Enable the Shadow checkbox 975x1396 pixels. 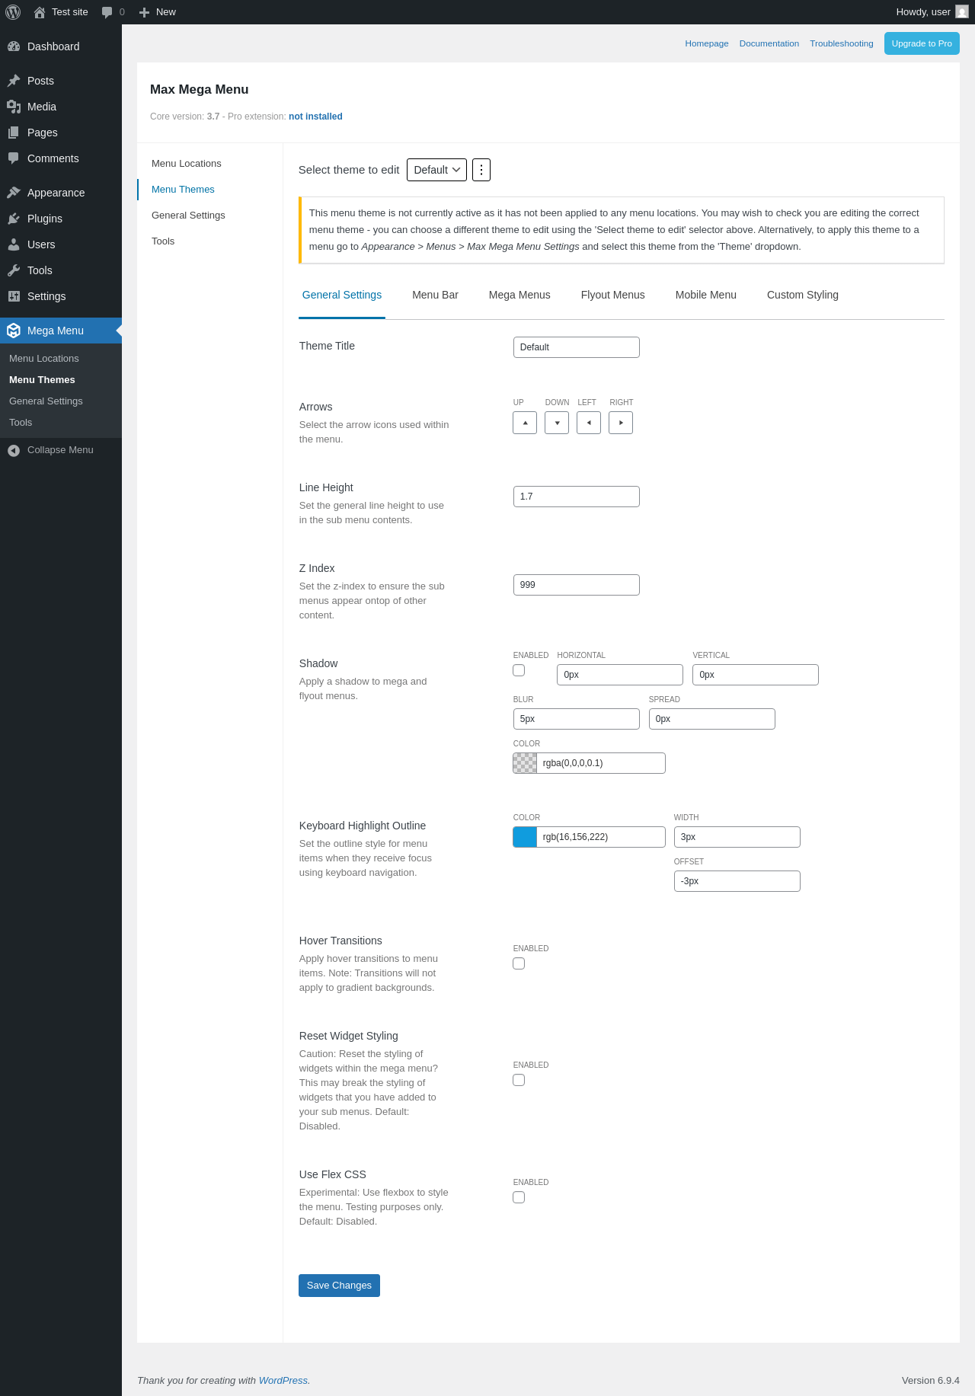pos(519,670)
